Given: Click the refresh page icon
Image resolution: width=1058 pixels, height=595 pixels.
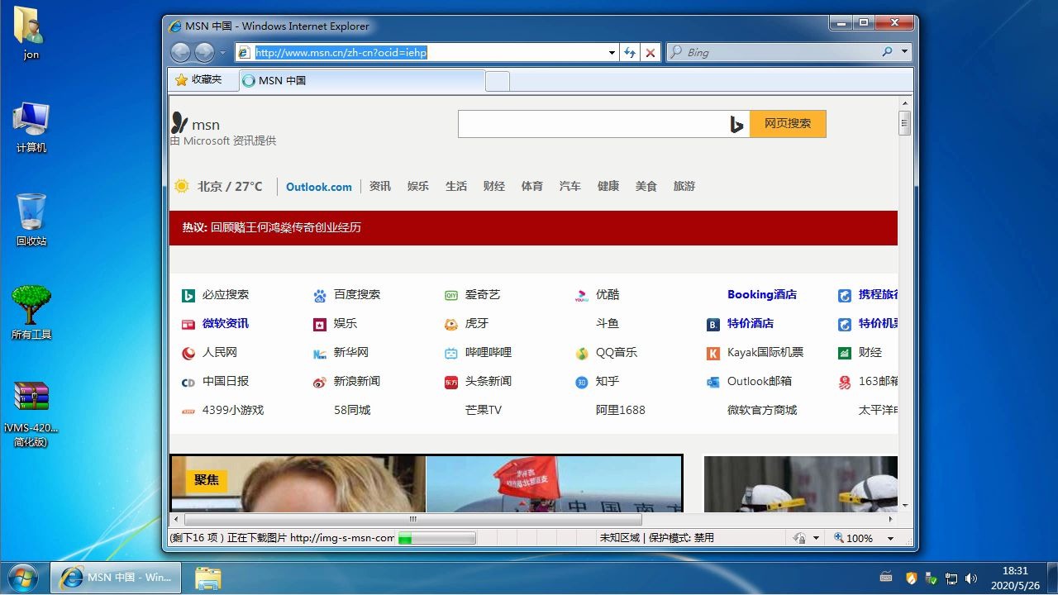Looking at the screenshot, I should [x=630, y=52].
